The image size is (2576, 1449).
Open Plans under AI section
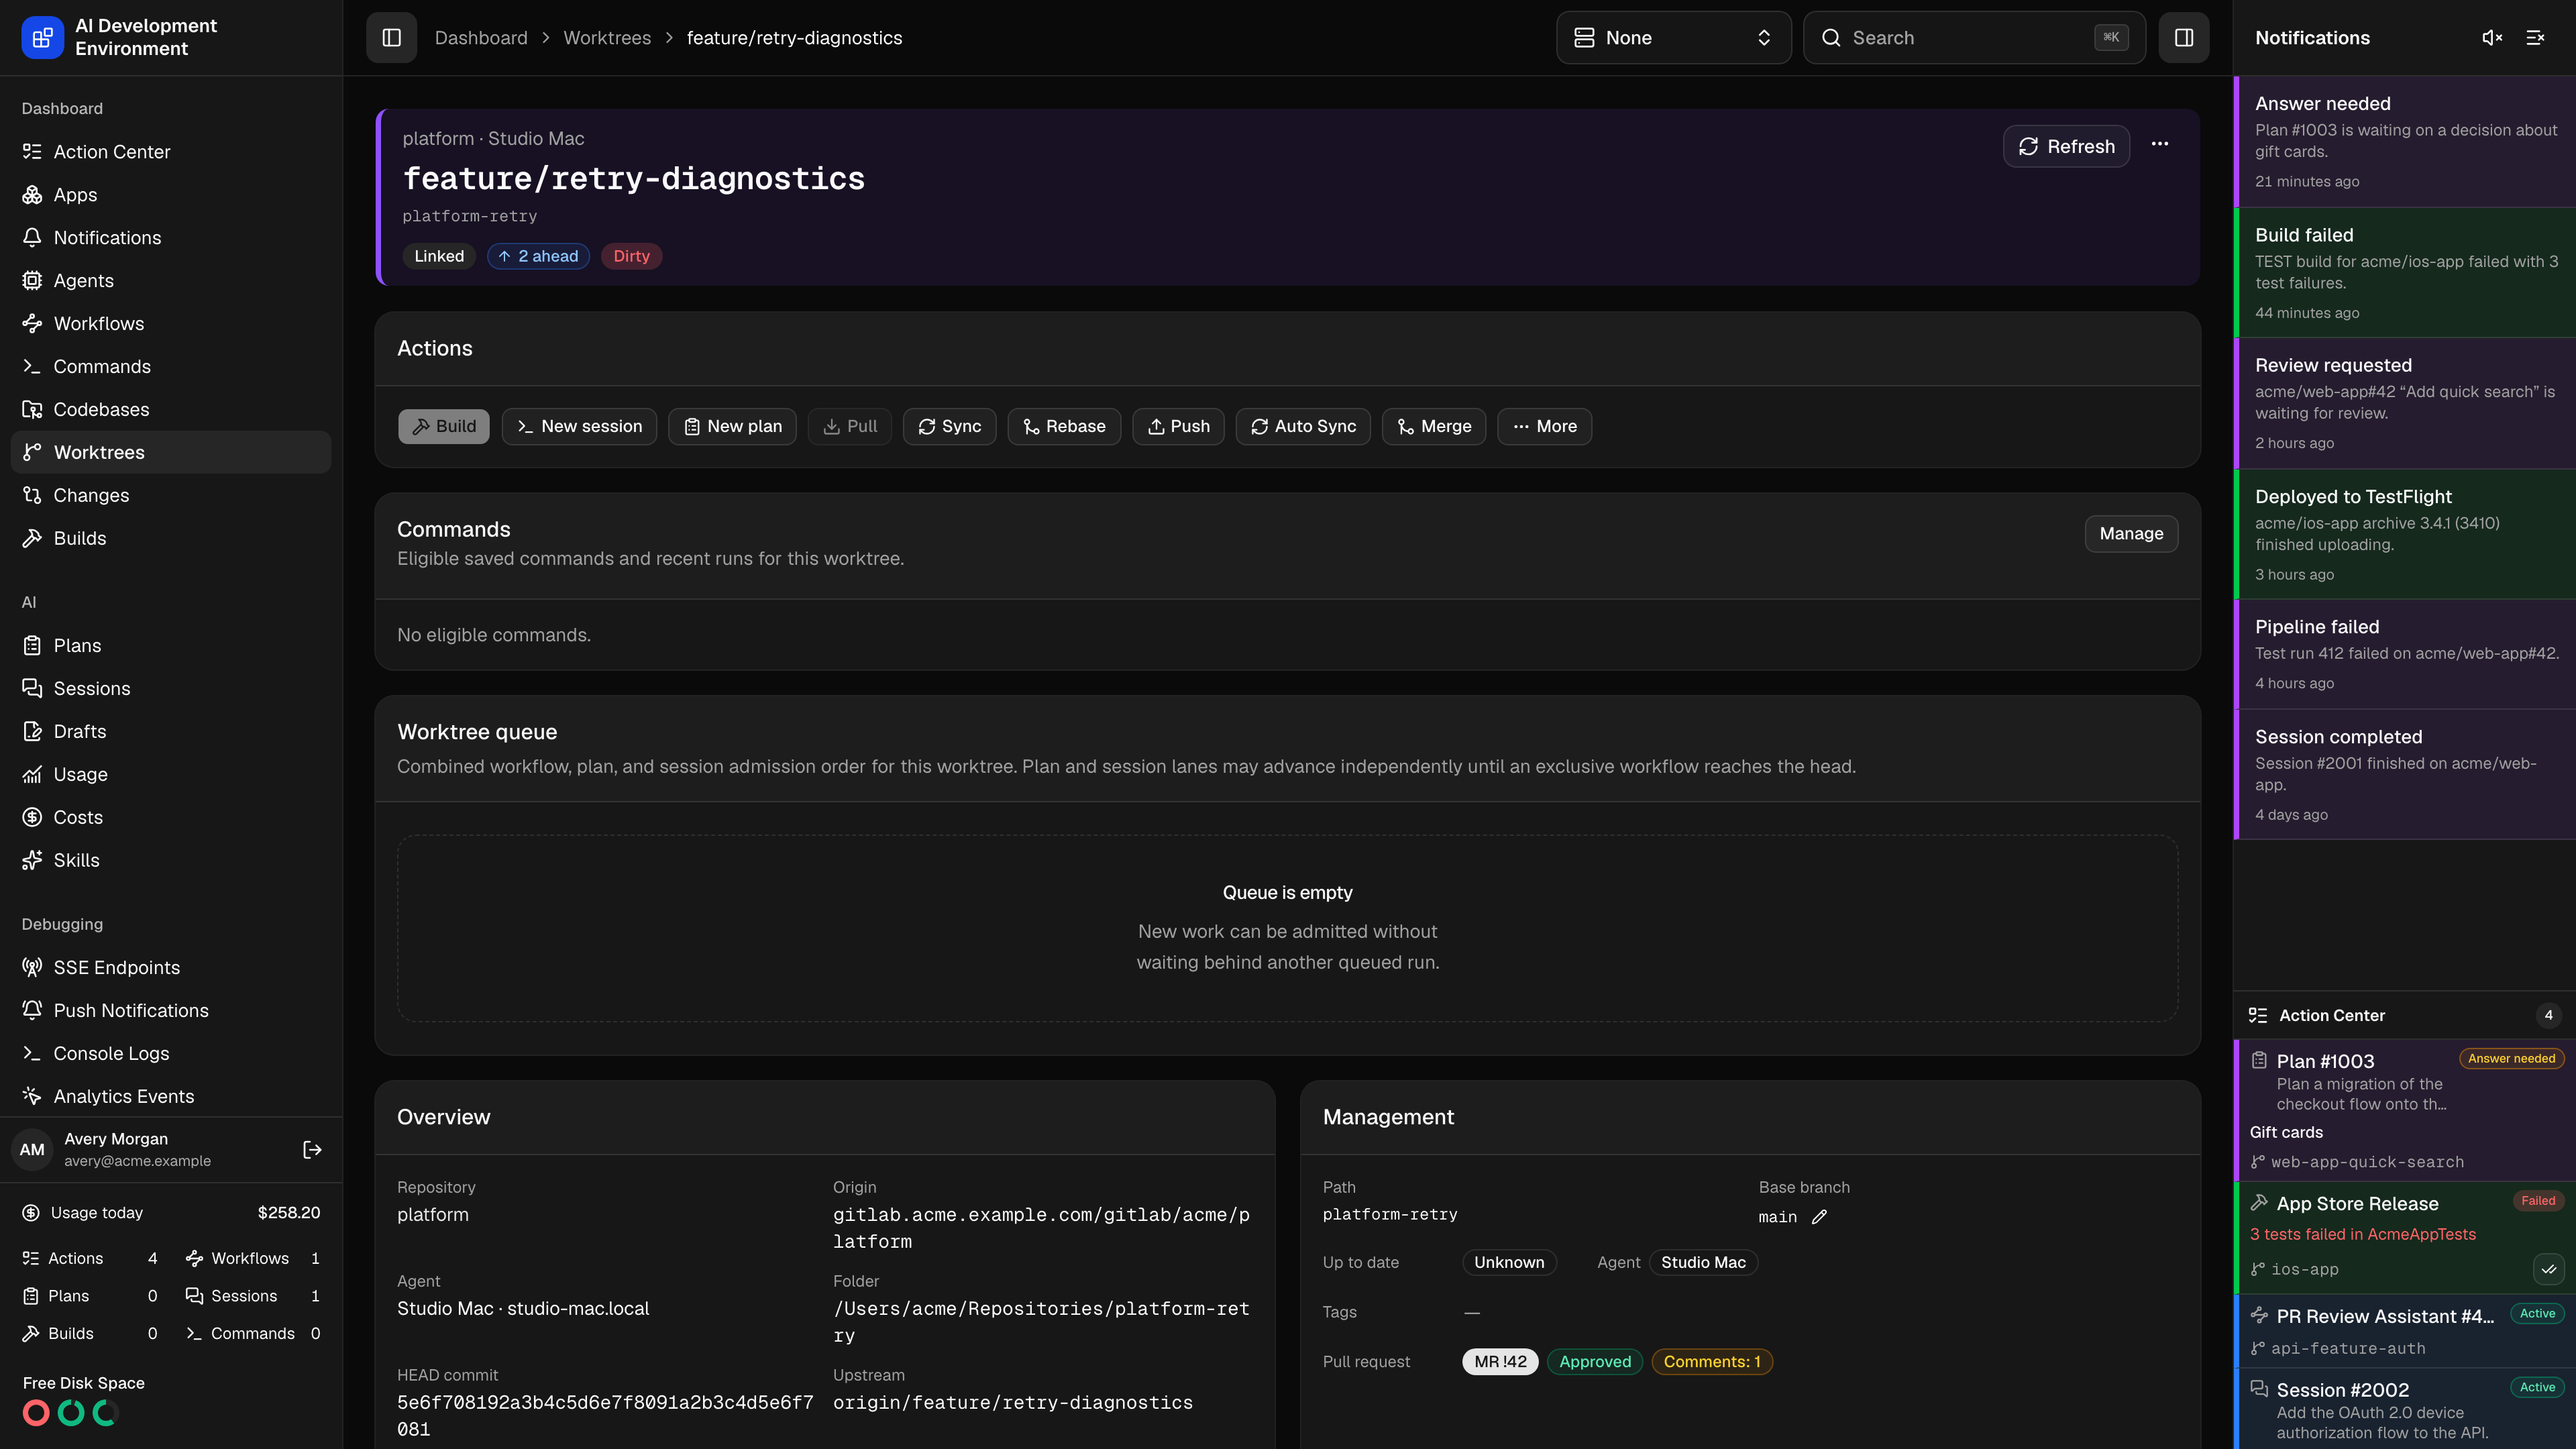171,646
